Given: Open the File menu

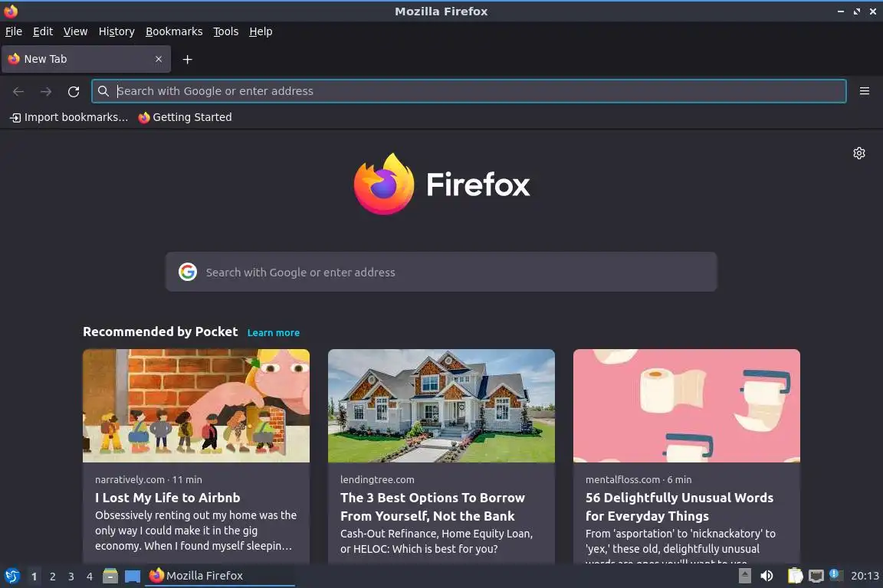Looking at the screenshot, I should coord(14,31).
